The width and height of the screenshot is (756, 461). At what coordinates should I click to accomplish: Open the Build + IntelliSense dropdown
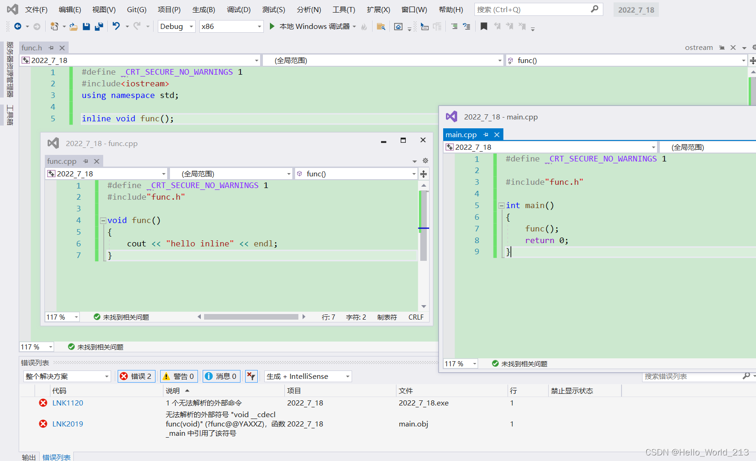pos(308,376)
